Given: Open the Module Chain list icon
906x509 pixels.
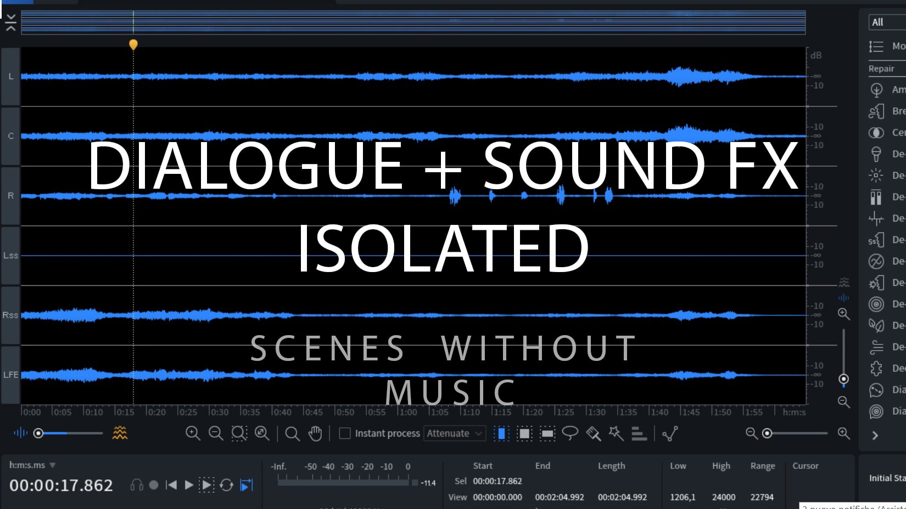Looking at the screenshot, I should [876, 47].
